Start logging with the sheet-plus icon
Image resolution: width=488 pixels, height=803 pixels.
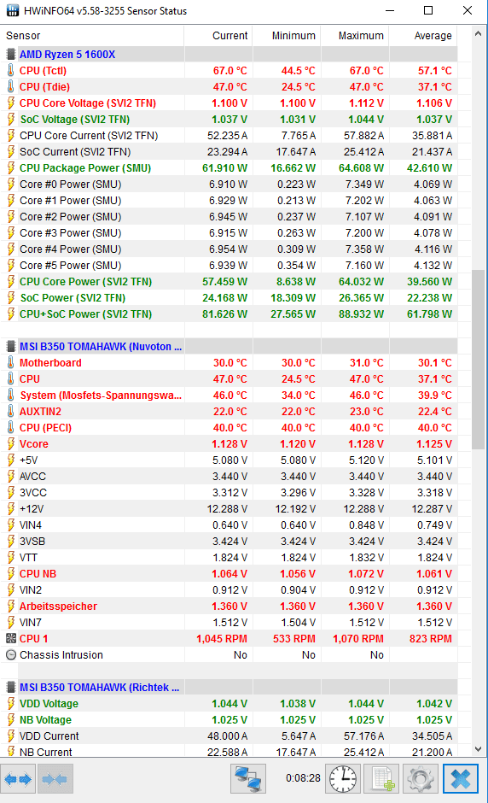tap(382, 779)
